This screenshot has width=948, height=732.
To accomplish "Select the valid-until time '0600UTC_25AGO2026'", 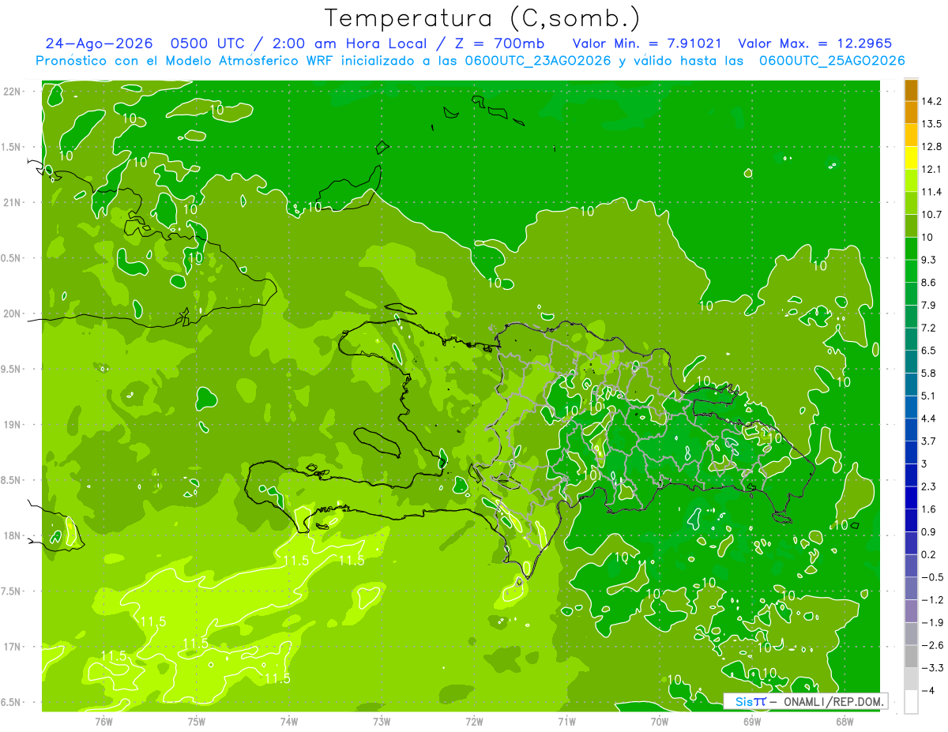I will click(x=832, y=61).
